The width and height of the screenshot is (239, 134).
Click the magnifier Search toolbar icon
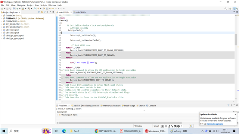[35, 9]
